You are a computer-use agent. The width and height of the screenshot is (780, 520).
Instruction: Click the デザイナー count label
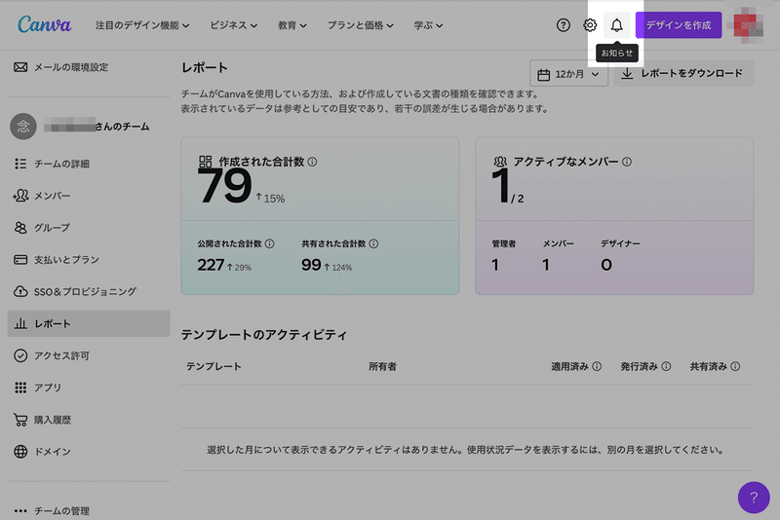point(620,243)
